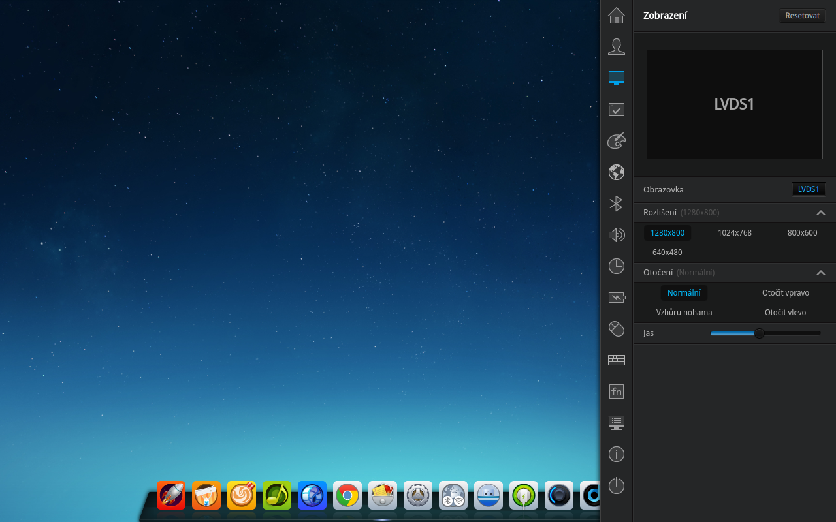
Task: Select the LVDS1 screen button under Obrazovka
Action: [809, 189]
